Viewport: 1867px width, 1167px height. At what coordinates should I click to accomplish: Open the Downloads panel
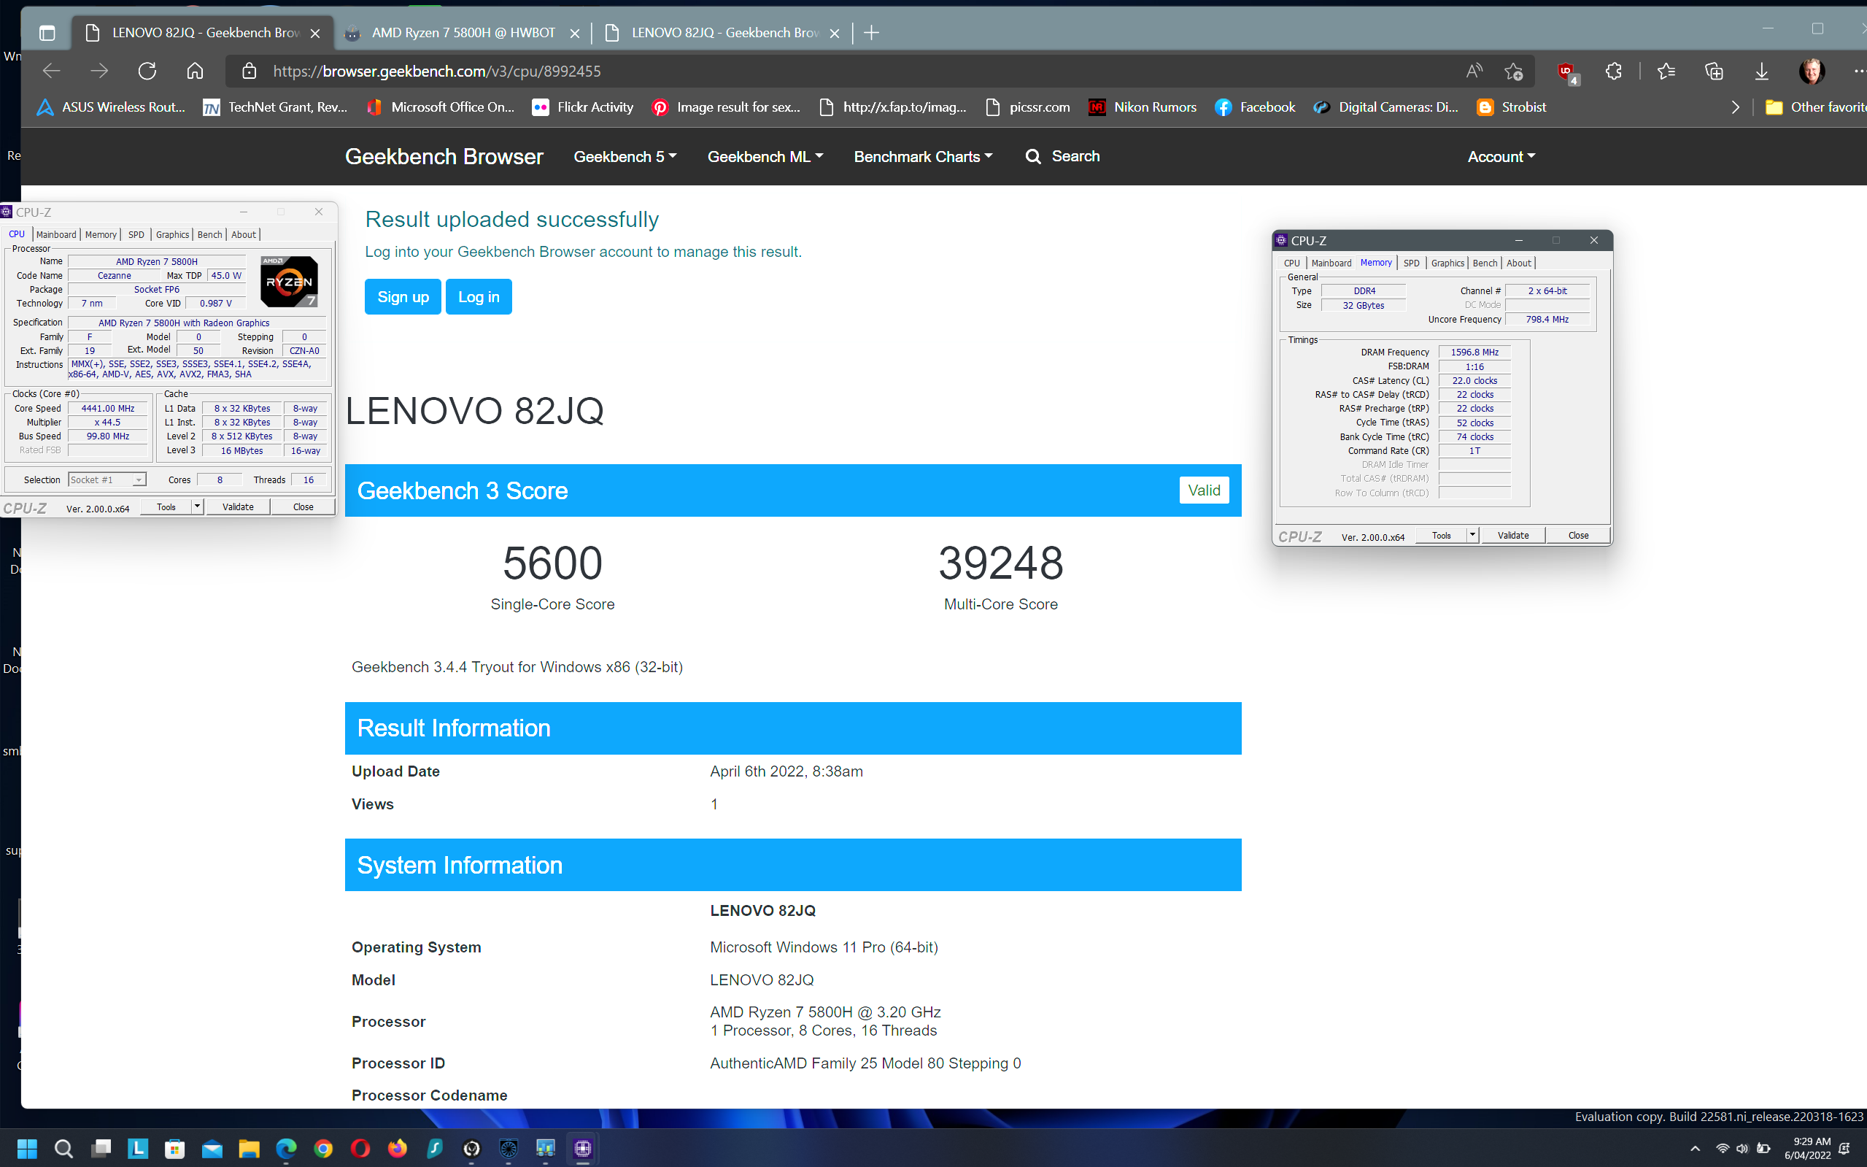[x=1761, y=71]
